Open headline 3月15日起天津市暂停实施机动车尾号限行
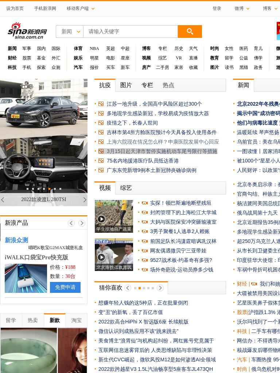This screenshot has width=280, height=373. click(x=162, y=151)
